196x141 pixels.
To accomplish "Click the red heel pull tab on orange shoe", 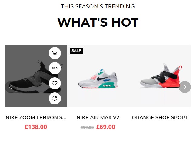I will (180, 68).
